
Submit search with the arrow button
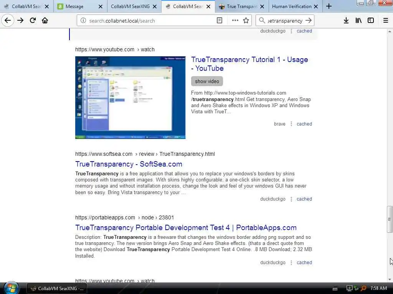(x=309, y=21)
